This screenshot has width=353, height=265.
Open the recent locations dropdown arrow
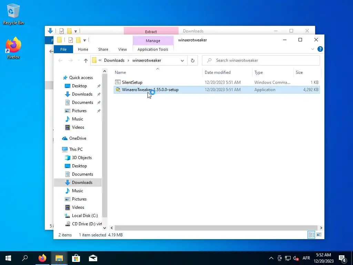[79, 60]
